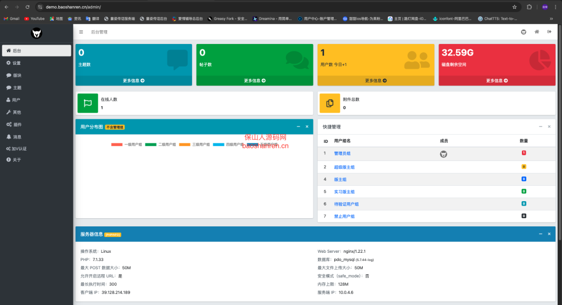Click 更多信息 on the 用户数 card
Image resolution: width=562 pixels, height=305 pixels.
pos(376,81)
